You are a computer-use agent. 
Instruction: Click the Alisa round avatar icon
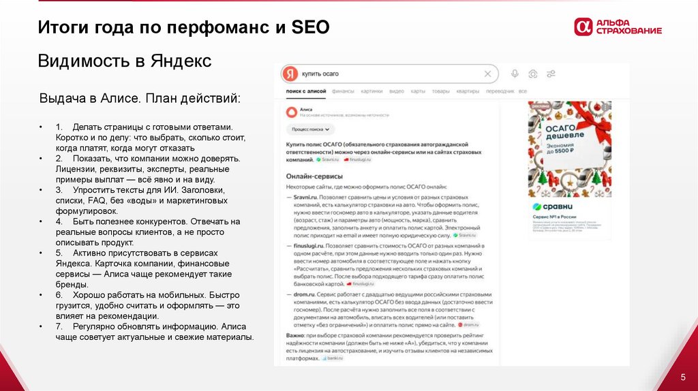292,112
